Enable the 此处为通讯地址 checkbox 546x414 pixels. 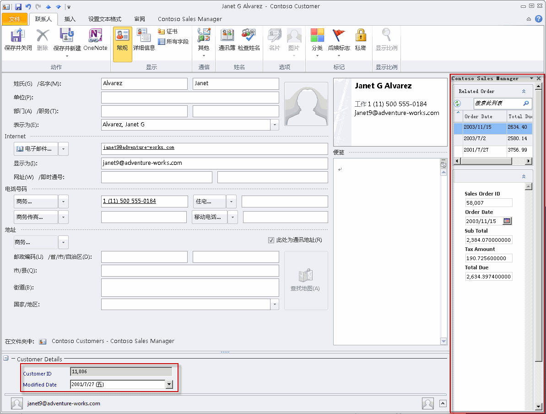pos(271,240)
